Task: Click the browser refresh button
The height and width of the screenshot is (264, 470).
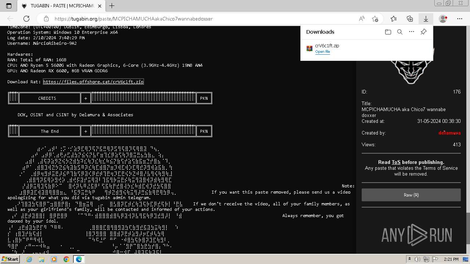Action: click(x=26, y=19)
